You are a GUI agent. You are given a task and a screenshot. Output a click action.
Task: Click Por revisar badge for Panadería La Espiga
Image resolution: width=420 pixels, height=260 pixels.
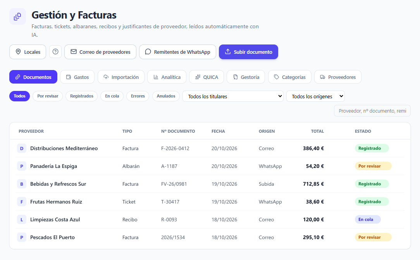point(373,166)
